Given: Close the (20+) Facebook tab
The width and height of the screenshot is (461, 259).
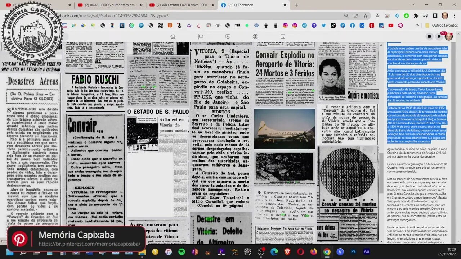Looking at the screenshot, I should tap(285, 5).
